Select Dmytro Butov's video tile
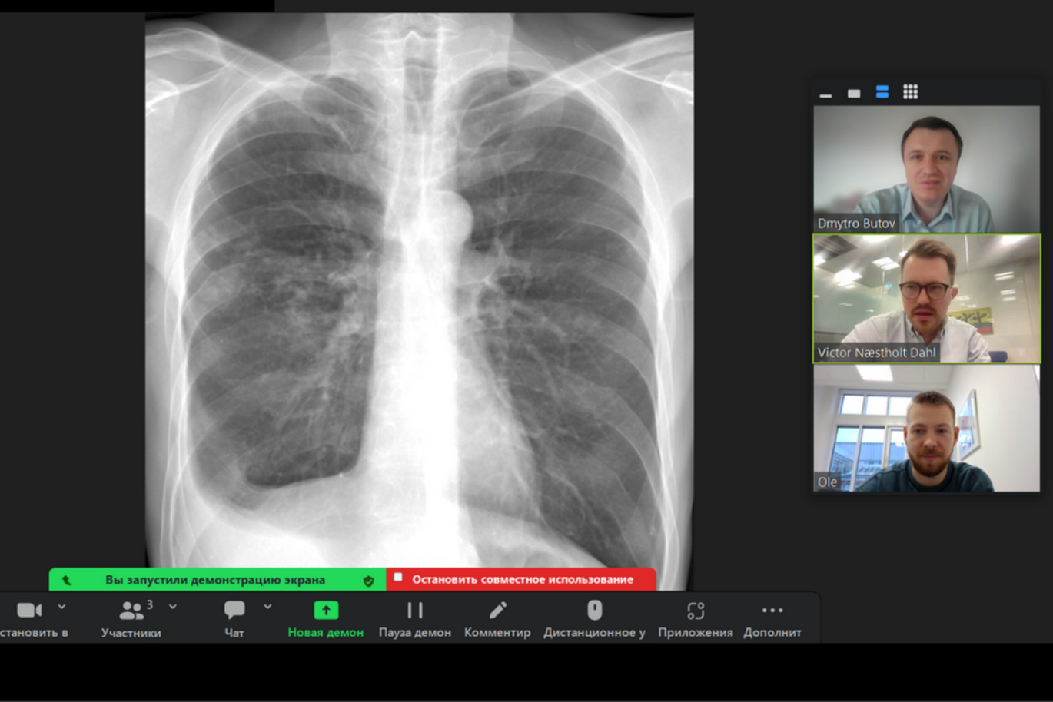Screen dimensions: 1053x702 tap(927, 169)
